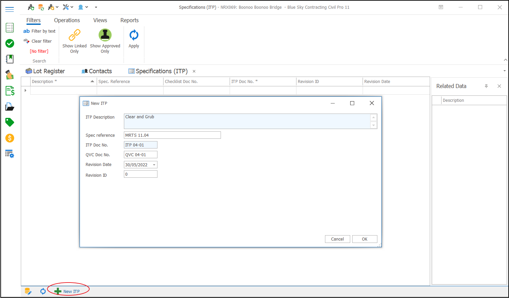The image size is (509, 298).
Task: Click the blue refresh icon in bottom bar
Action: pyautogui.click(x=43, y=291)
